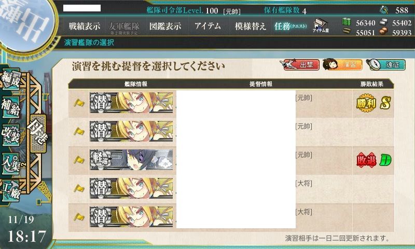Select the orange 演習 practice button

[342, 64]
